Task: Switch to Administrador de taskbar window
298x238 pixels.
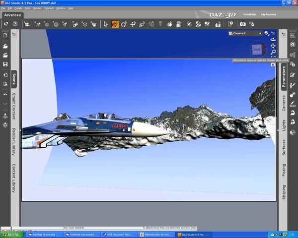Action: pyautogui.click(x=156, y=235)
